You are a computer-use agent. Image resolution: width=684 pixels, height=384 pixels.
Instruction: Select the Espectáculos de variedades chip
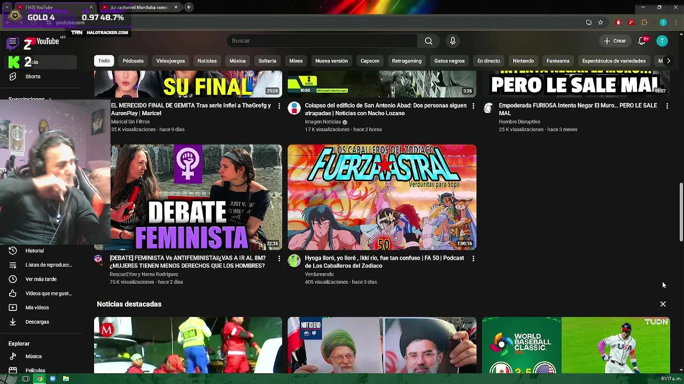[x=614, y=61]
